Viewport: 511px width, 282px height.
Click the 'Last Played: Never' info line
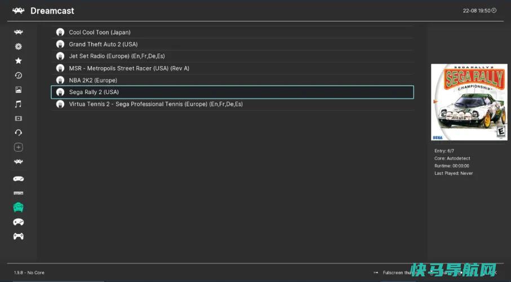pyautogui.click(x=454, y=173)
